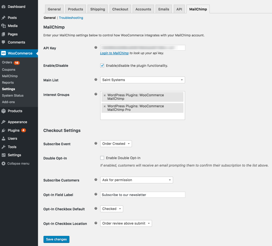The height and width of the screenshot is (246, 272).
Task: Remove the WooCommerce MailChimp Pro interest group
Action: (105, 106)
